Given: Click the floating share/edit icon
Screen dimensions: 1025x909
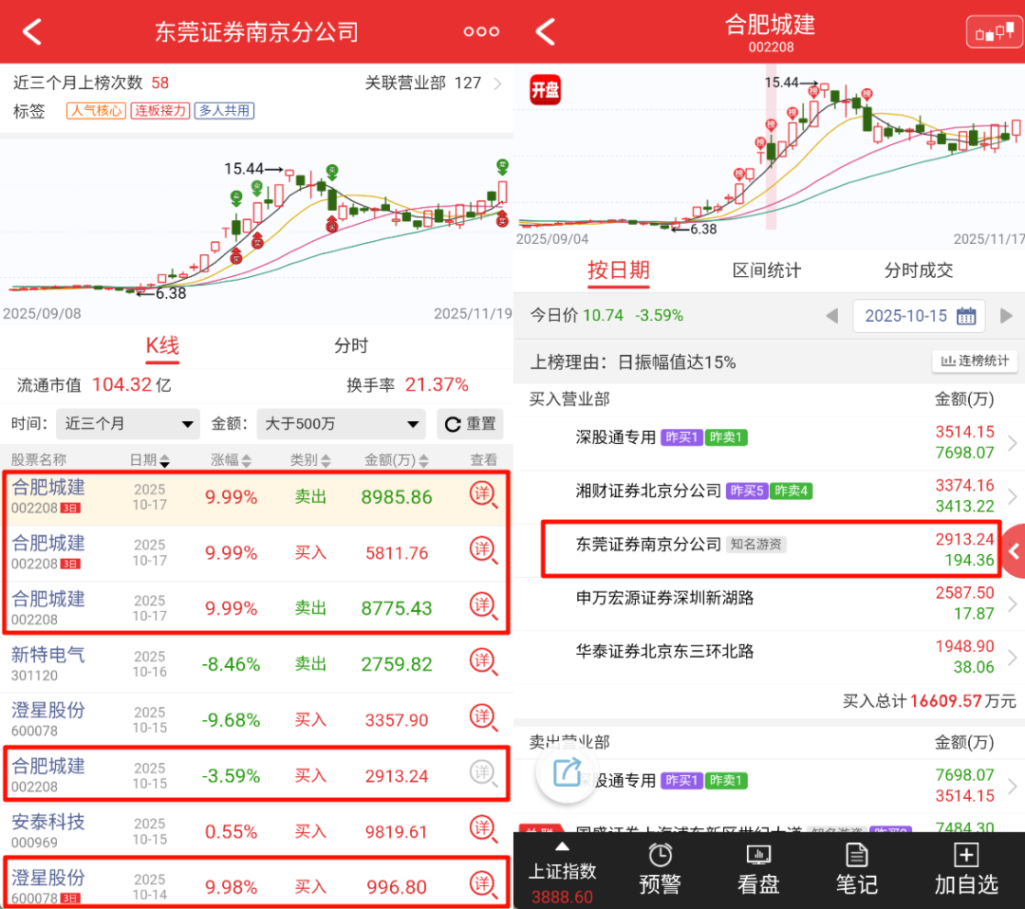Looking at the screenshot, I should click(x=567, y=773).
